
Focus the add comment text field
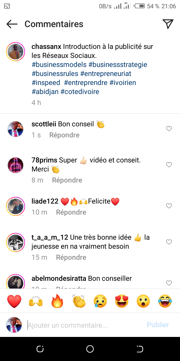coord(85,325)
